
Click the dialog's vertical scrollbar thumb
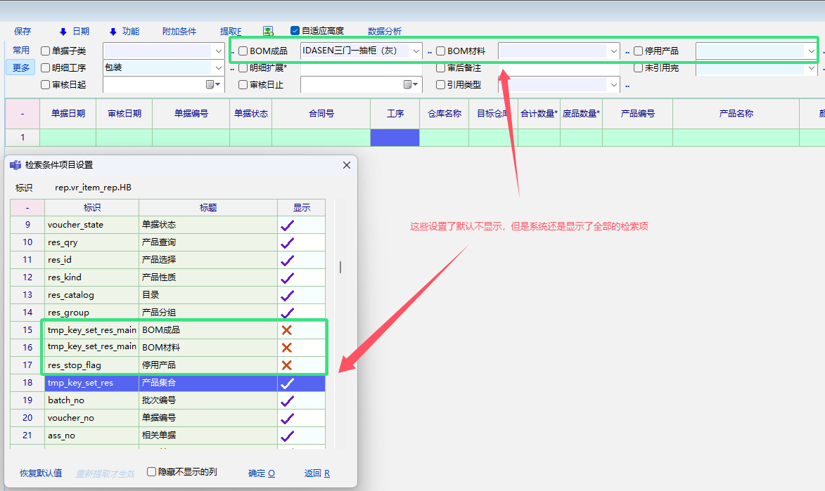(x=340, y=267)
